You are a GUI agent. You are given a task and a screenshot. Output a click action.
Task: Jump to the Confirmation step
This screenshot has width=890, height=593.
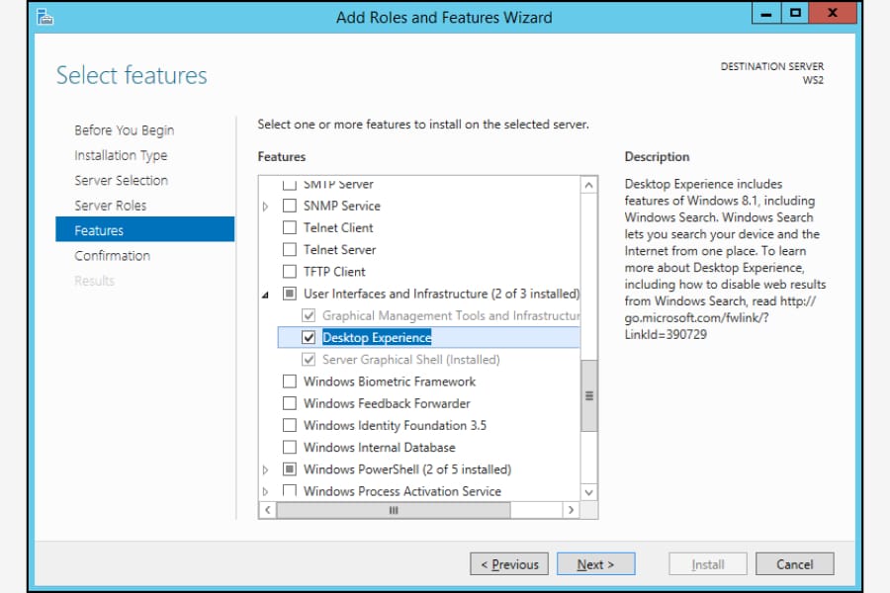[x=113, y=256]
